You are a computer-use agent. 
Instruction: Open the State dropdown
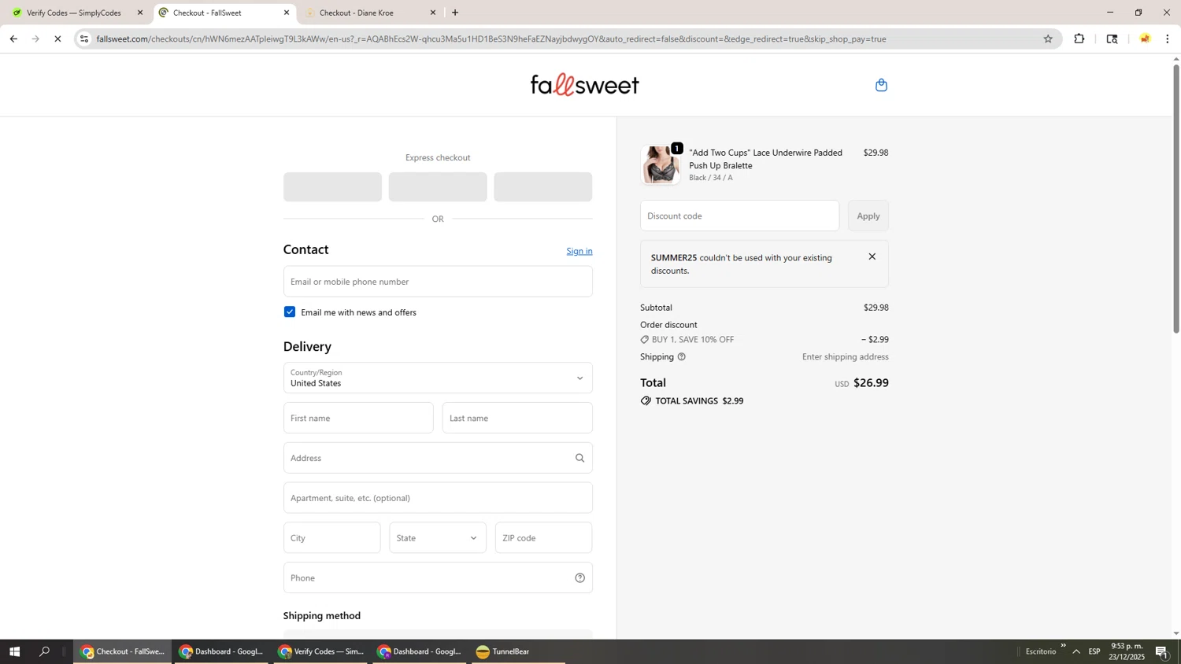[x=438, y=538]
